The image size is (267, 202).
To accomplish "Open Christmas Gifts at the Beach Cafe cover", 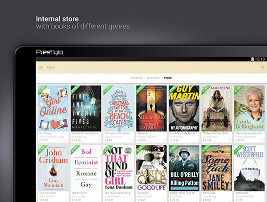I will coord(118,108).
